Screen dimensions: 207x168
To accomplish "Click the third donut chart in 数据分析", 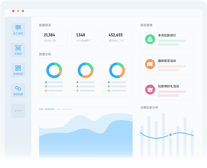I will 117,70.
